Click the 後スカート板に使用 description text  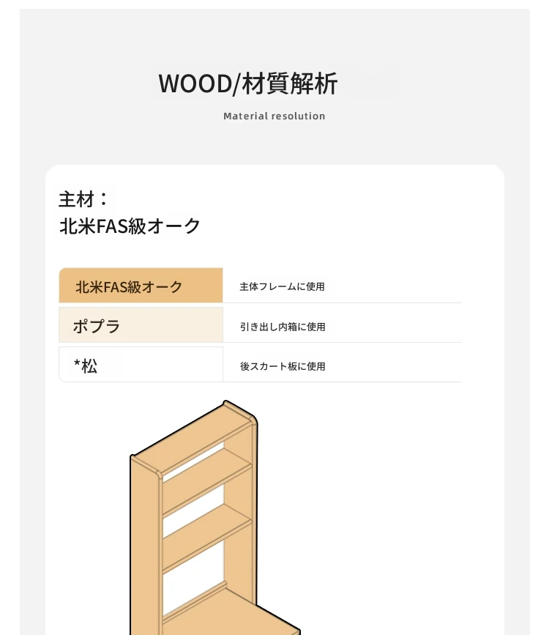coord(283,366)
